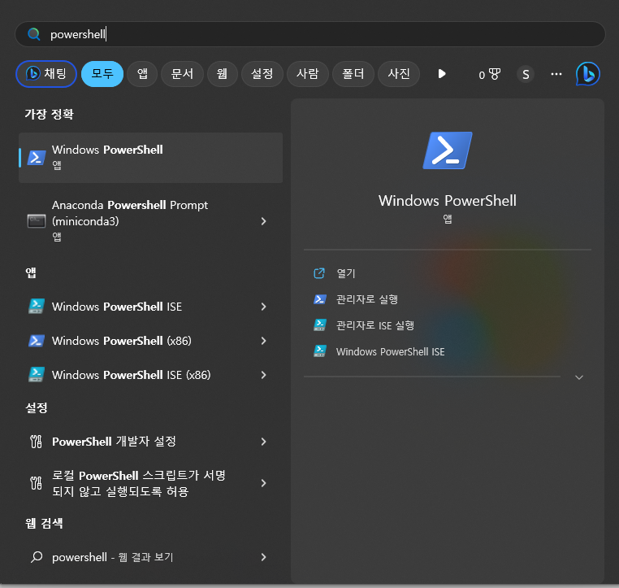Open the three-dot more options menu
The height and width of the screenshot is (588, 619).
556,74
